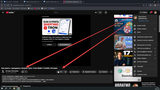Viewport: 160px width, 90px height.
Task: Click the Chrome icon in taskbar
Action: (x=18, y=88)
